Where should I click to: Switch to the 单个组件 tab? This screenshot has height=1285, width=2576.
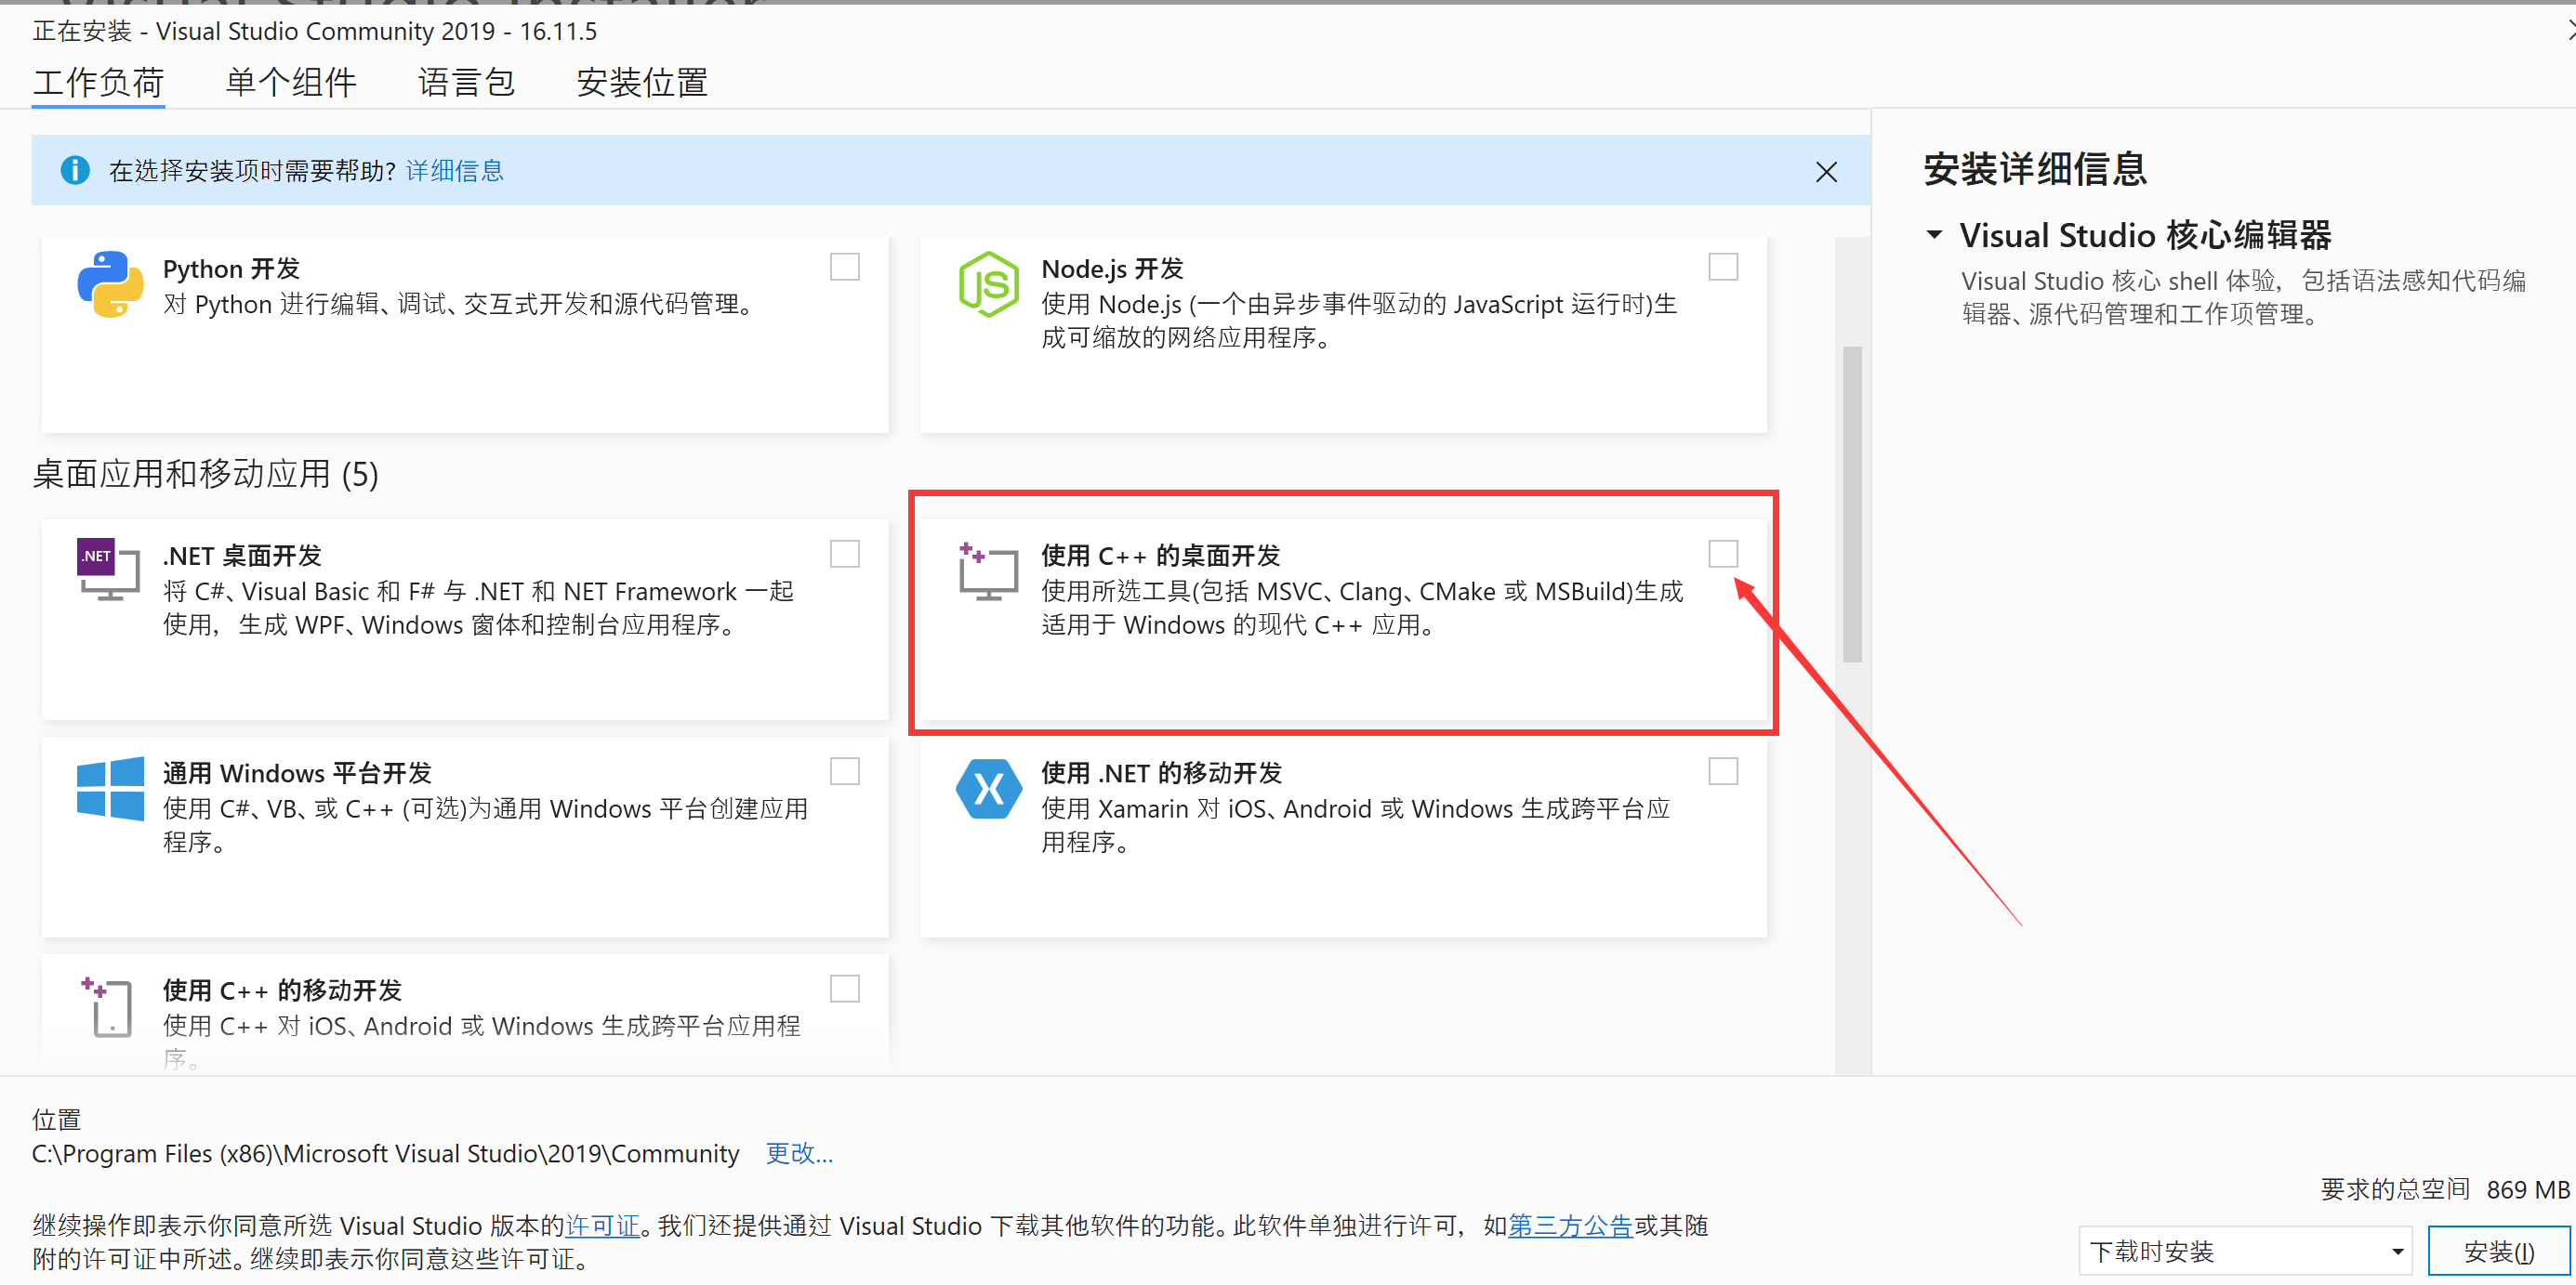click(291, 82)
